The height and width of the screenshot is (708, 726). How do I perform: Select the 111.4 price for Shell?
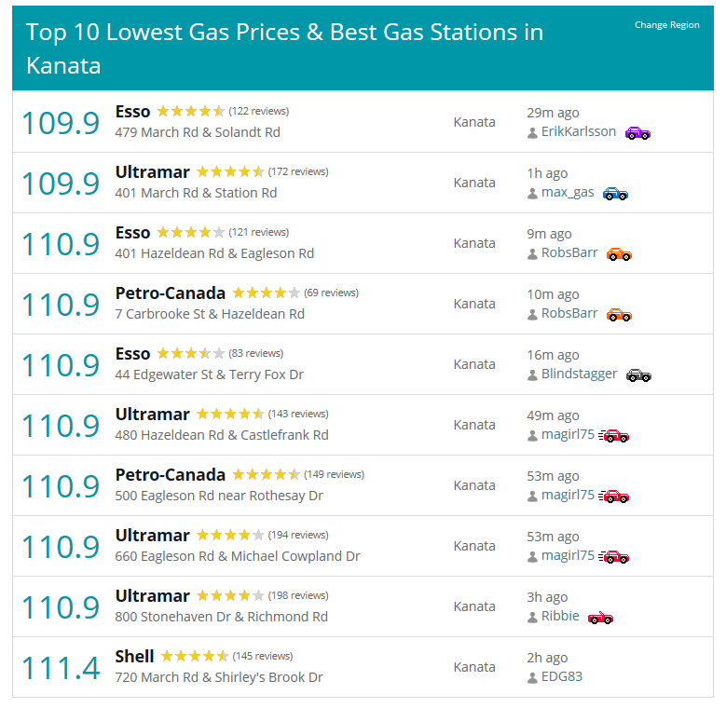pos(61,668)
